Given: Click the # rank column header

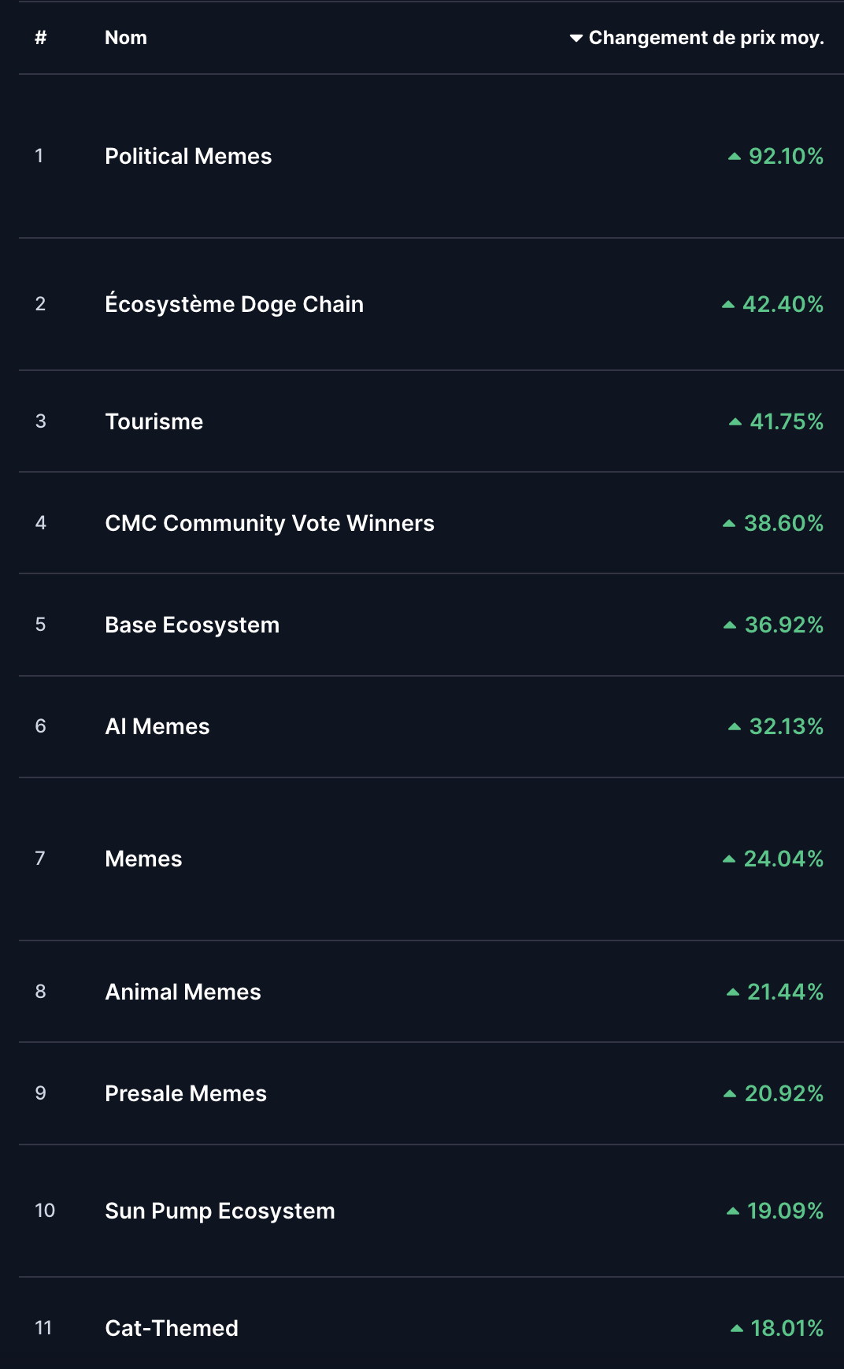Looking at the screenshot, I should pos(41,38).
